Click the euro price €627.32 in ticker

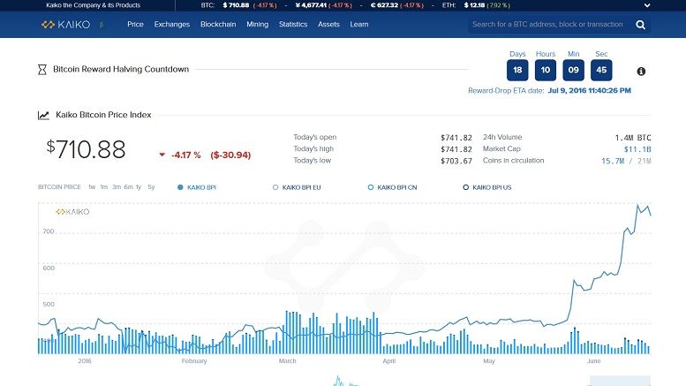385,5
